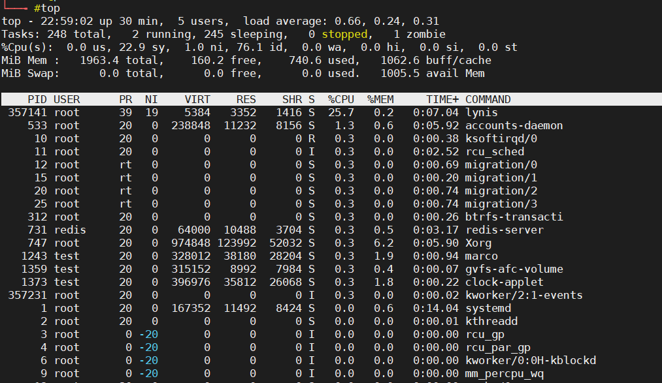This screenshot has height=383, width=662.
Task: Click the clock-applet process name
Action: point(504,283)
